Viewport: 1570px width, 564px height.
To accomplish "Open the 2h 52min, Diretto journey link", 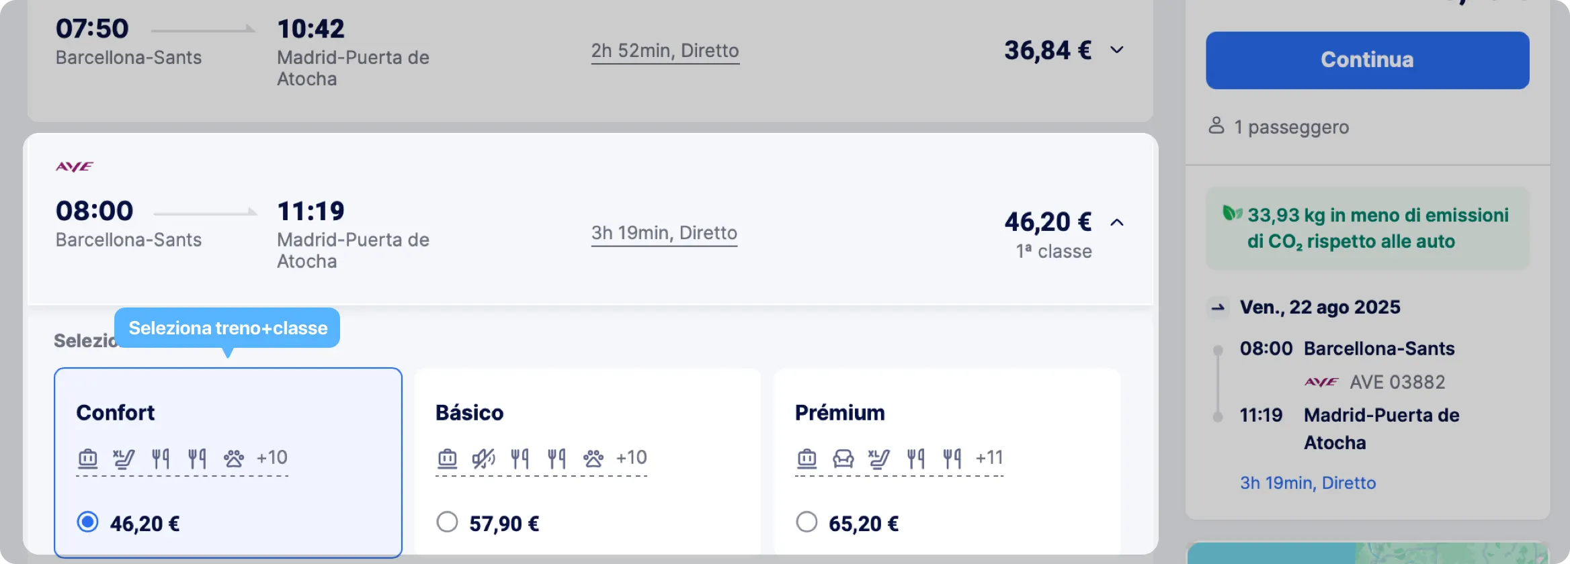I will [x=665, y=51].
